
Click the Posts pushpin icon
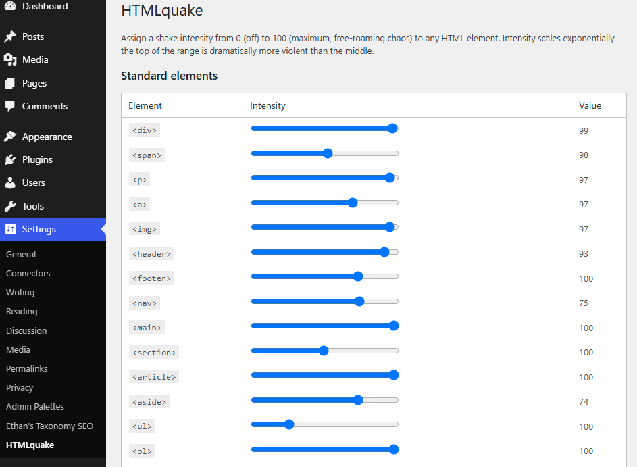[x=10, y=36]
